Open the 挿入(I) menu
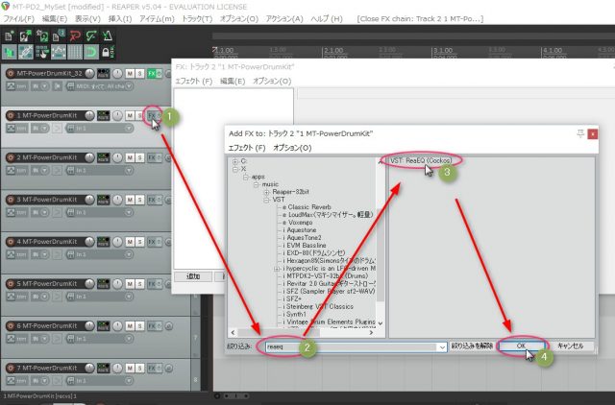615x405 pixels. point(120,19)
